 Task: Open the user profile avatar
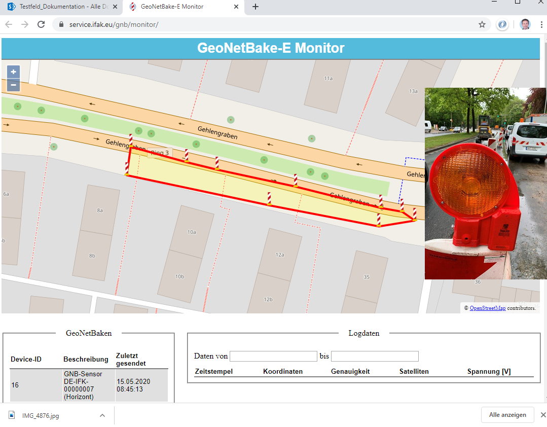[x=525, y=24]
